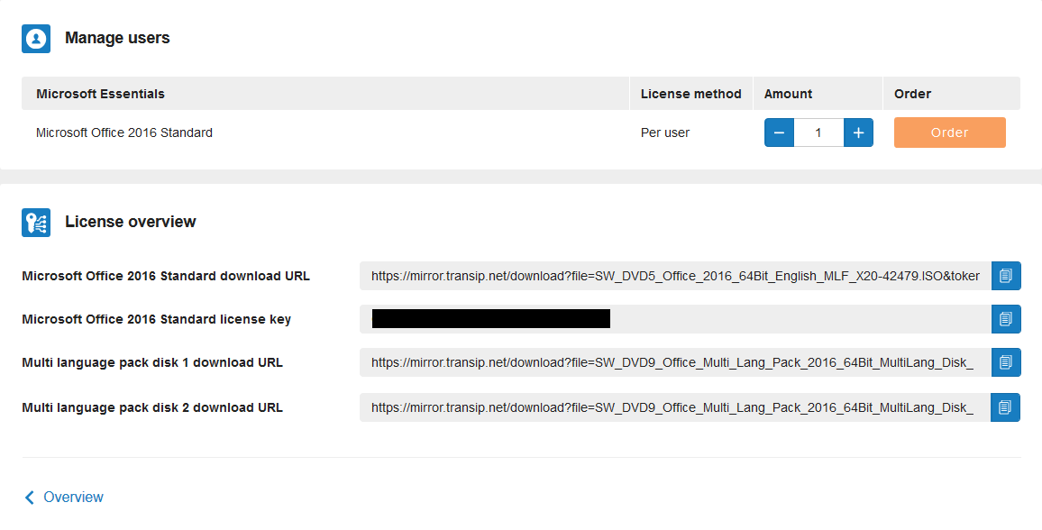Copy the language pack disk 1 URL
Image resolution: width=1042 pixels, height=530 pixels.
pyautogui.click(x=1005, y=362)
